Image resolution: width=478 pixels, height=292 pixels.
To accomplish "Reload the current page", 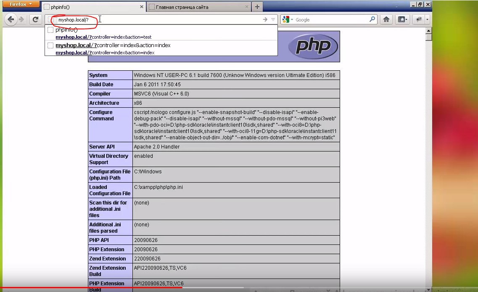I will [35, 19].
